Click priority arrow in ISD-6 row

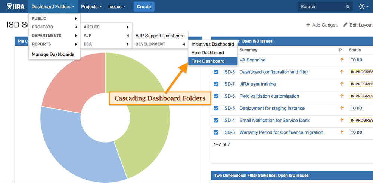(342, 96)
